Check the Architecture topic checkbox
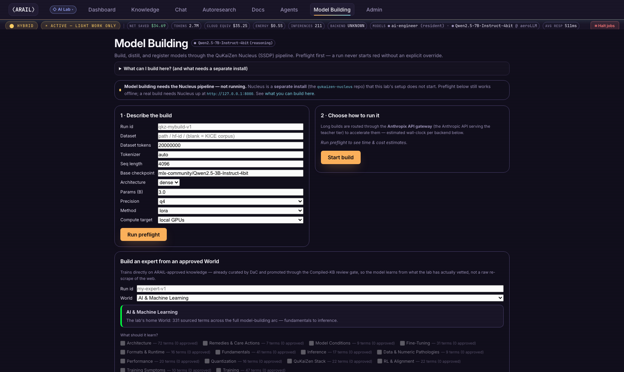The image size is (624, 372). click(123, 343)
